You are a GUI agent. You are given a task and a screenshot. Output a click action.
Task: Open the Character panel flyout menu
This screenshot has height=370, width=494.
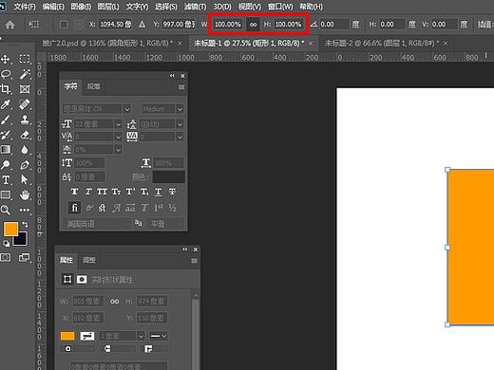coord(181,87)
